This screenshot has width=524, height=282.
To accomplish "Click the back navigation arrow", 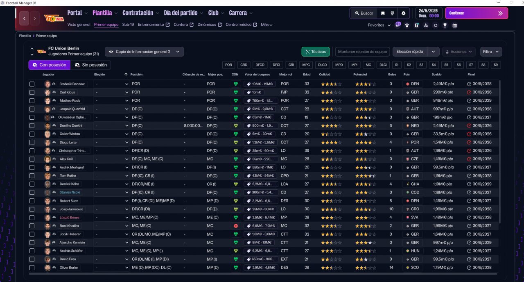I will tap(24, 18).
